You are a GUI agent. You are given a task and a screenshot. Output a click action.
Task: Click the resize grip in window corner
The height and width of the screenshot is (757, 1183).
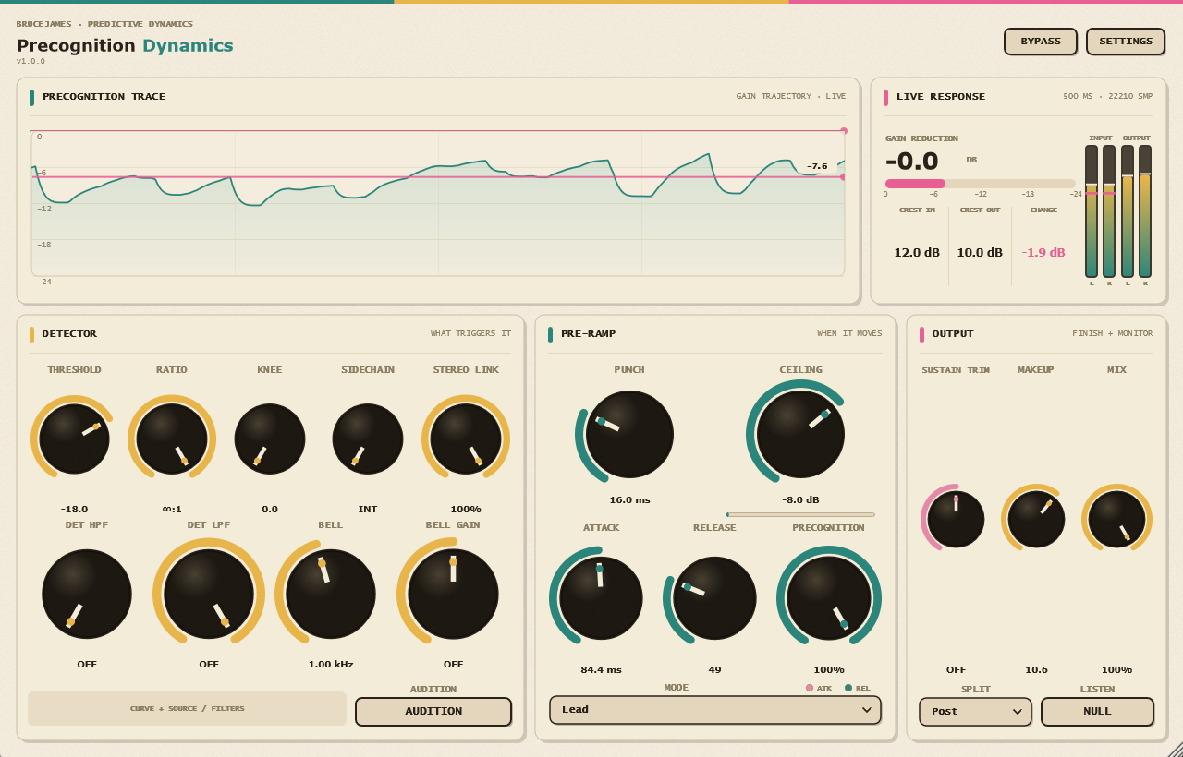(x=1175, y=749)
